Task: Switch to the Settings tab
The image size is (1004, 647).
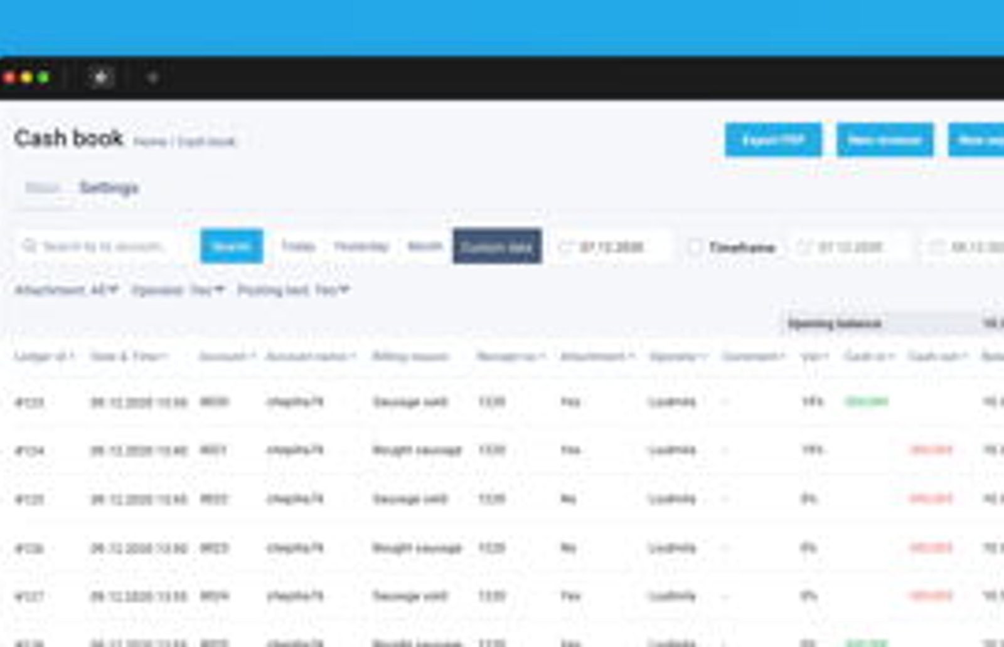Action: [109, 187]
